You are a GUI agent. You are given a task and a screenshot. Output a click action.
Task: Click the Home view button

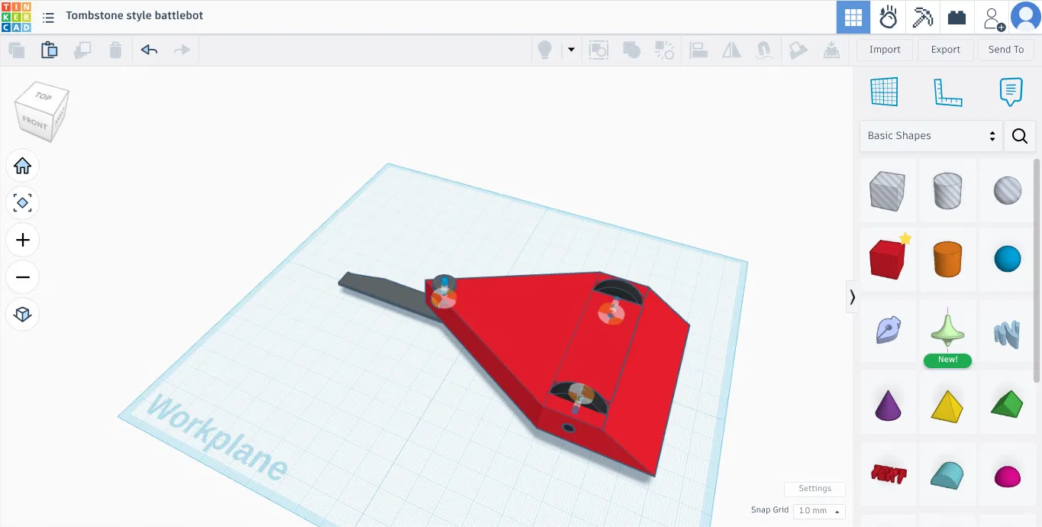coord(23,166)
